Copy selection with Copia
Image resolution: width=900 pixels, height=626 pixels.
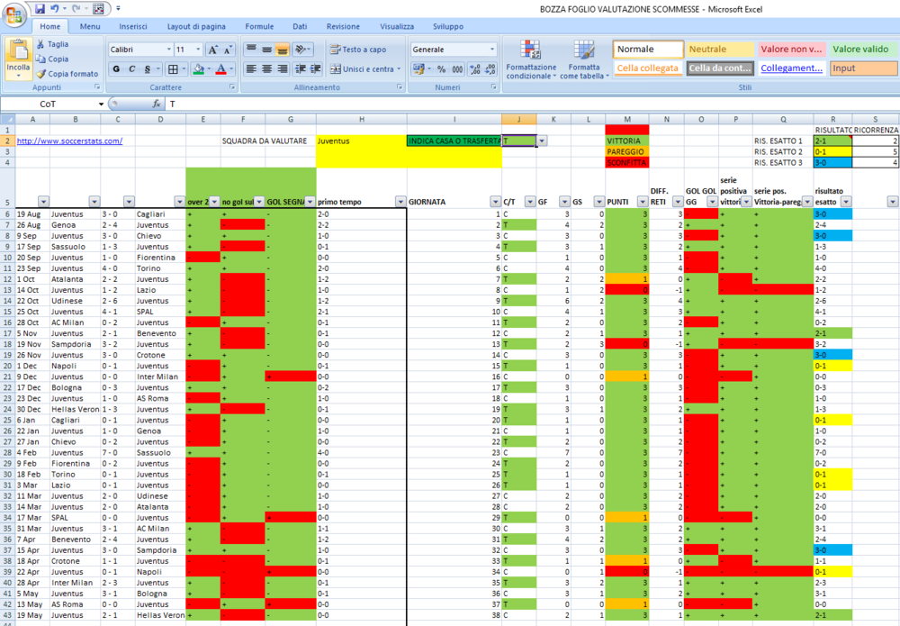[x=52, y=59]
